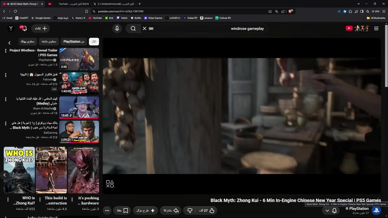
Task: Select the الكل (All) filter chip
Action: [94, 41]
